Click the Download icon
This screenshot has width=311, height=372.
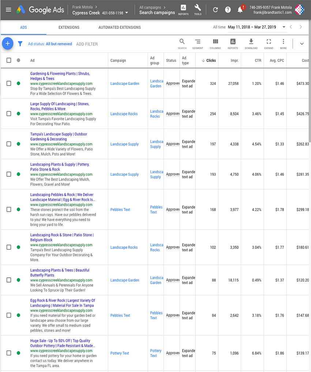(251, 44)
